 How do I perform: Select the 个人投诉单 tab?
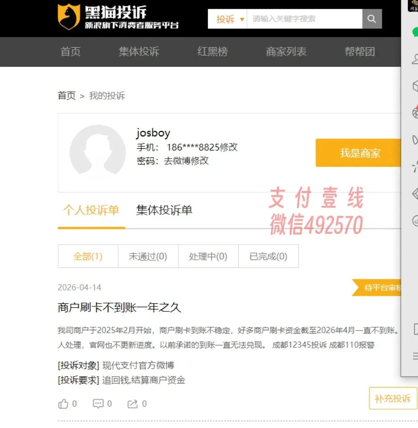(x=91, y=210)
